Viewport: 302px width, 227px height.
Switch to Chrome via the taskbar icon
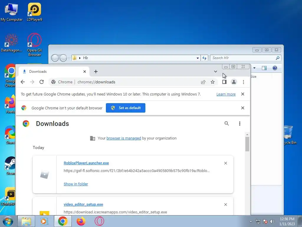[63, 221]
